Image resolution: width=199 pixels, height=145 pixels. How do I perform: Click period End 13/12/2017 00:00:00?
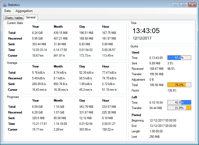[163, 126]
